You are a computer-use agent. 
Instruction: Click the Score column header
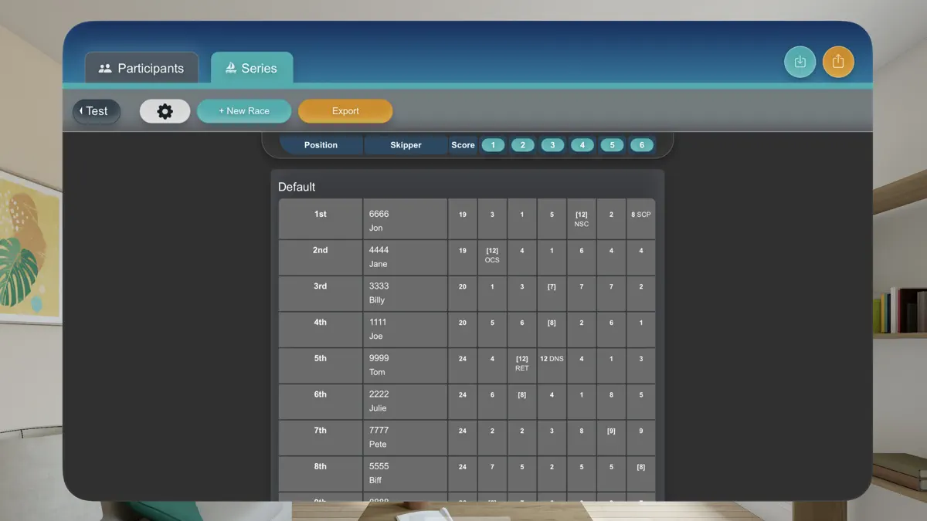click(x=463, y=144)
